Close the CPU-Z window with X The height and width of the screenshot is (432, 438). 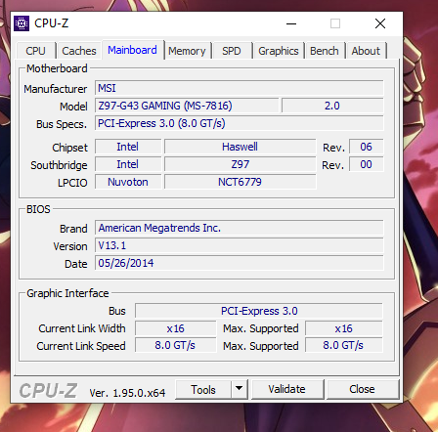[x=380, y=23]
